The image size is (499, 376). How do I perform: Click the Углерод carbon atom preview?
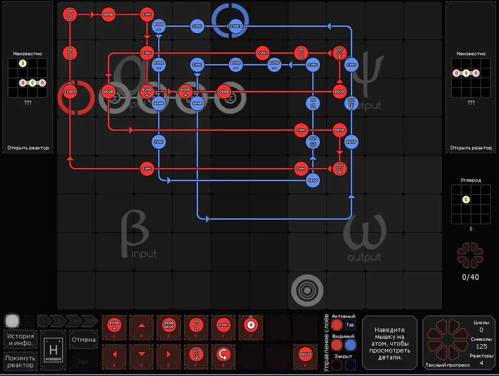[471, 204]
